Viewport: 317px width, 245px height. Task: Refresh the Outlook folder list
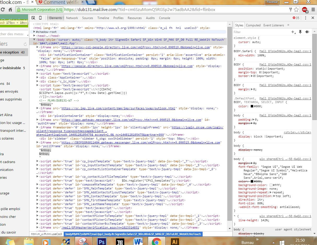point(25,44)
